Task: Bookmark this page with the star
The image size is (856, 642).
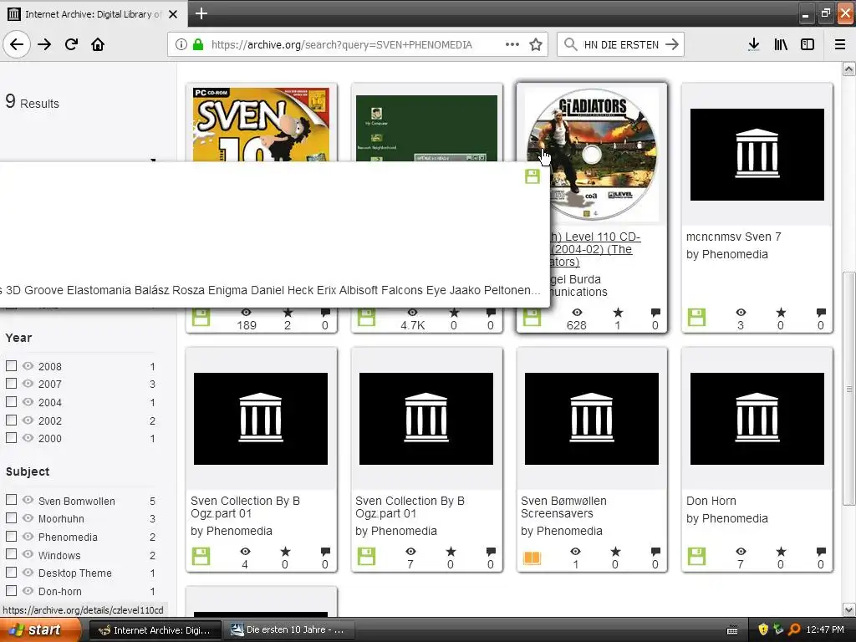Action: click(536, 44)
